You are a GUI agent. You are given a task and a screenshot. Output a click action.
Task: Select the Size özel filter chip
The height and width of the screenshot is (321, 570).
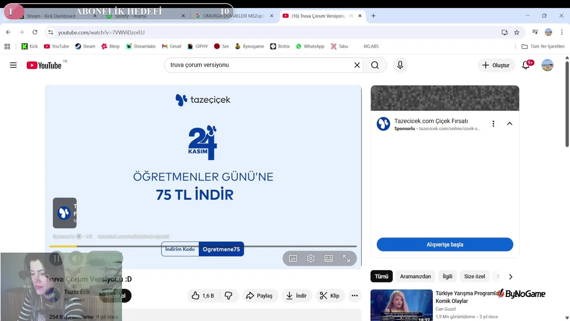click(x=475, y=276)
